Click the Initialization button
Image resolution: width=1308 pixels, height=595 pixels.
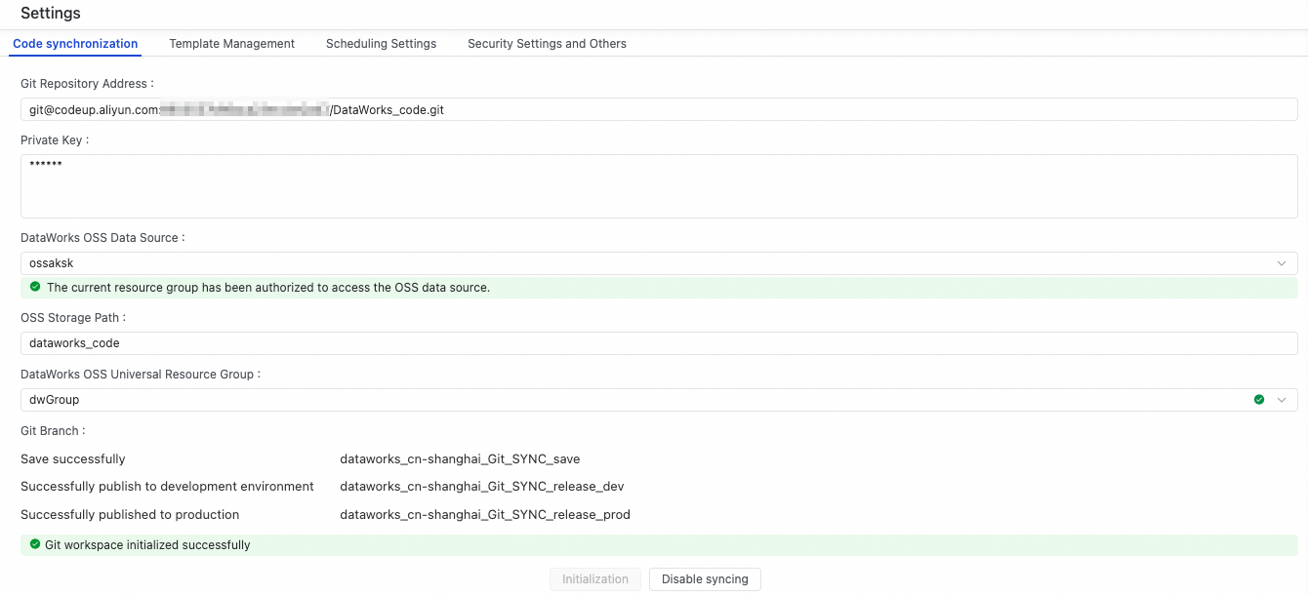click(x=595, y=579)
